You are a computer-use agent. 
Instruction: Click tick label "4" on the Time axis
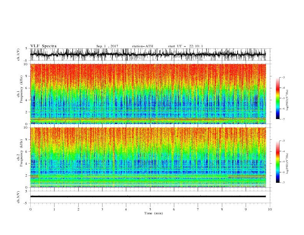(126, 209)
